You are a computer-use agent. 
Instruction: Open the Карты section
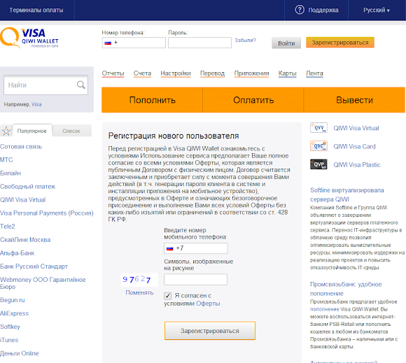point(287,73)
